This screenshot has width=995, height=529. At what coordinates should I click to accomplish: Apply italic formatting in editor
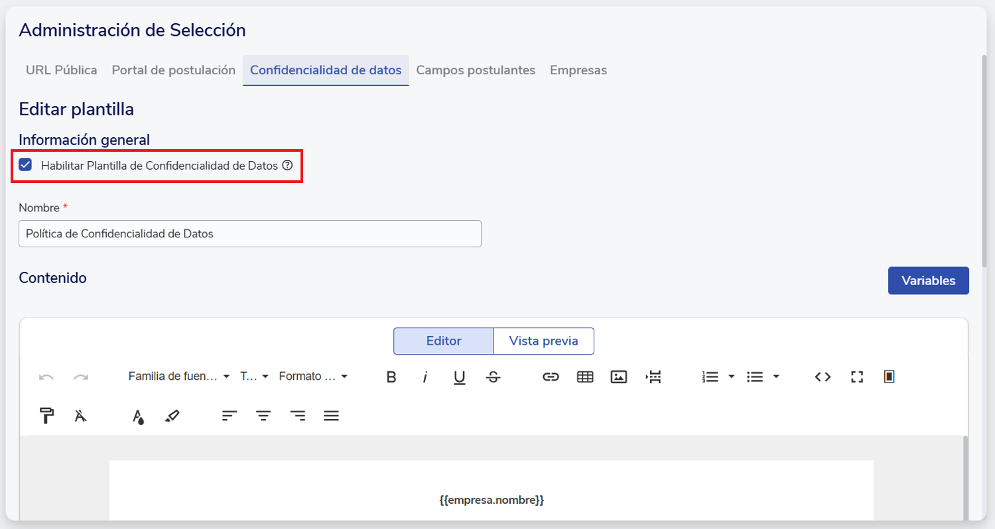click(x=425, y=377)
